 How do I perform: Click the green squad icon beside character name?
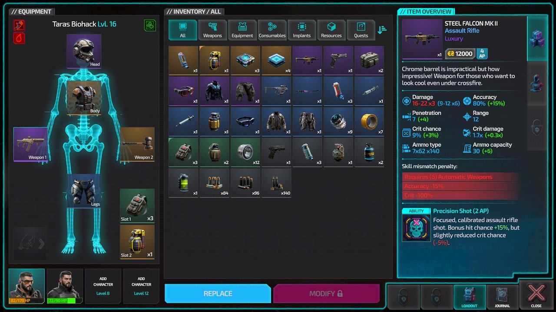pos(150,26)
